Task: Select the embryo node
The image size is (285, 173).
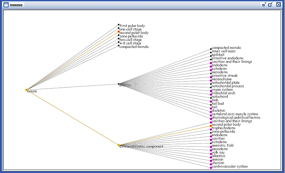Action: point(119,84)
